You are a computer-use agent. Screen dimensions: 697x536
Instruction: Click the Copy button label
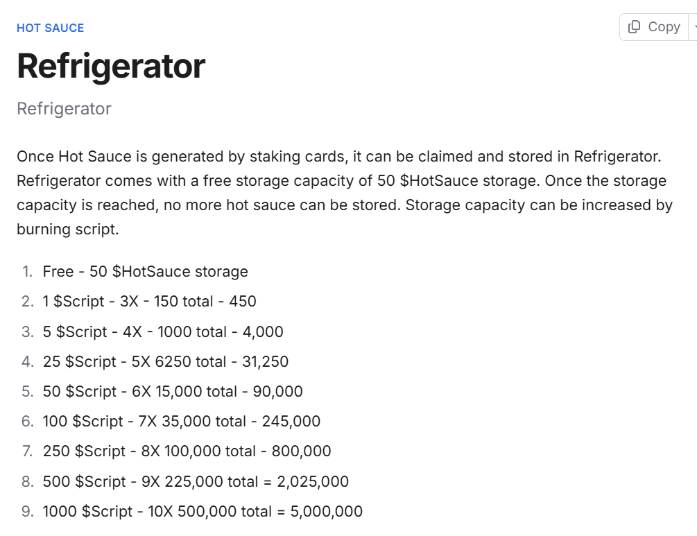[664, 27]
